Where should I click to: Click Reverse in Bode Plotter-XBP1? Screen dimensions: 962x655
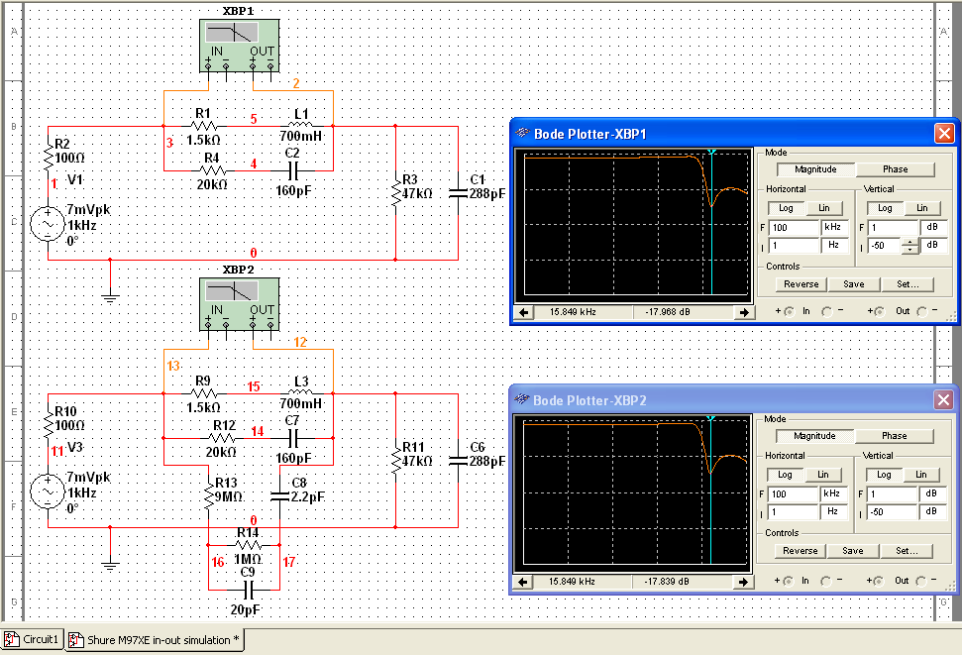click(802, 284)
